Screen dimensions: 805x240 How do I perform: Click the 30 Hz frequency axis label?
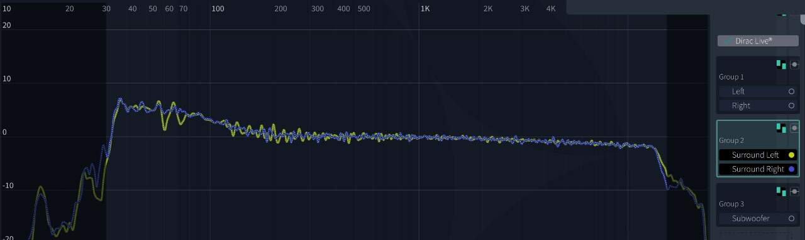pos(106,9)
